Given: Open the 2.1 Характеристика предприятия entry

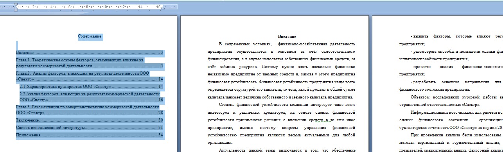Looking at the screenshot, I should click(x=91, y=86).
